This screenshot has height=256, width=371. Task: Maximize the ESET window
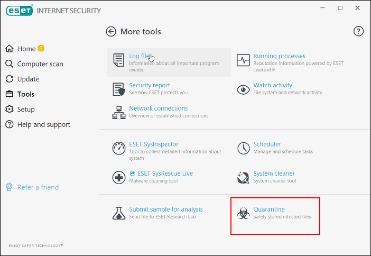click(340, 8)
